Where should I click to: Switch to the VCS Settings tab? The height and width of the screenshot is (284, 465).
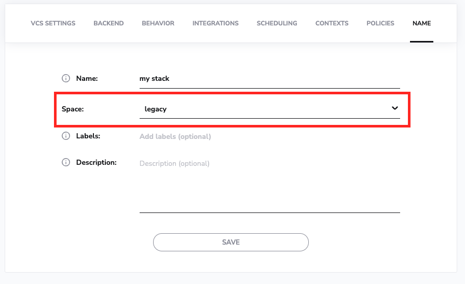tap(53, 23)
